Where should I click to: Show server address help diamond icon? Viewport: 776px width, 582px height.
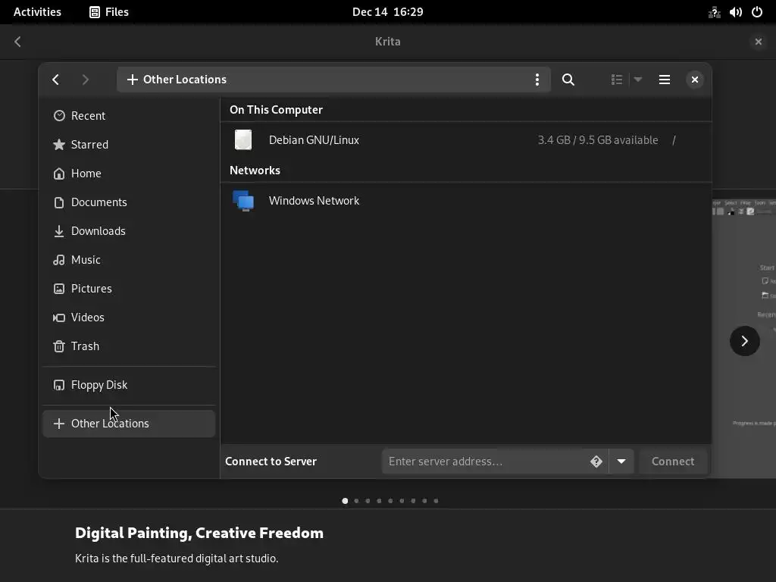[x=596, y=462]
